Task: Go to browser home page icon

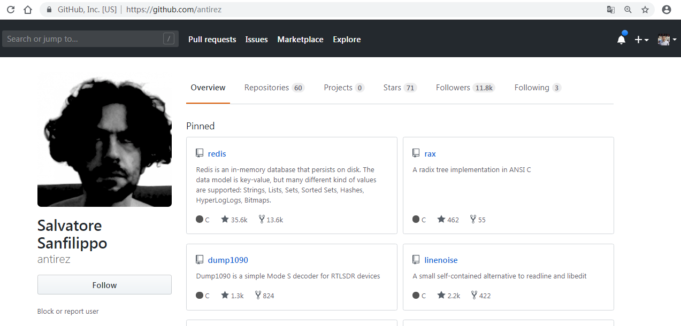Action: [28, 10]
